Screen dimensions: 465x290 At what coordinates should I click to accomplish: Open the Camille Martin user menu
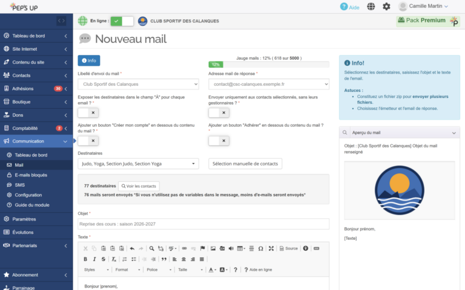tap(423, 6)
